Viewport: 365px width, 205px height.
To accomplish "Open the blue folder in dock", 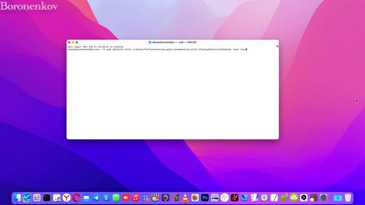I will click(x=338, y=198).
